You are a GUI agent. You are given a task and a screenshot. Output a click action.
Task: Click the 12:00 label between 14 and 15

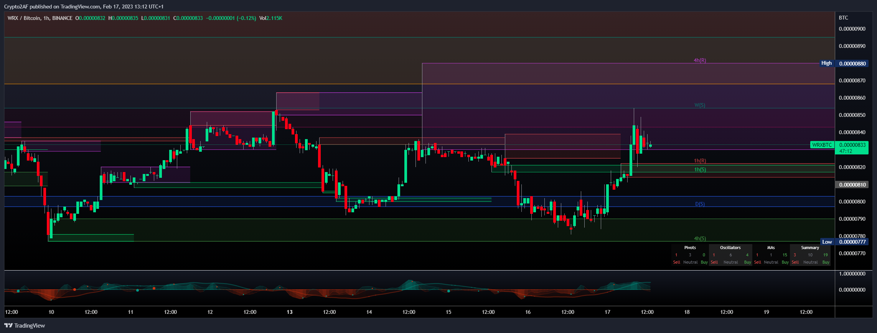click(409, 312)
